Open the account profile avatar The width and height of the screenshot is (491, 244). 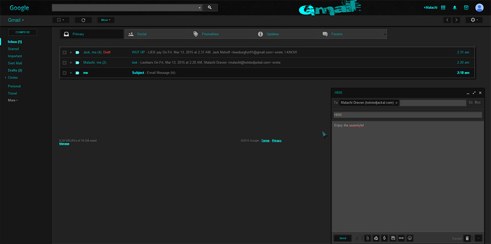[x=479, y=7]
